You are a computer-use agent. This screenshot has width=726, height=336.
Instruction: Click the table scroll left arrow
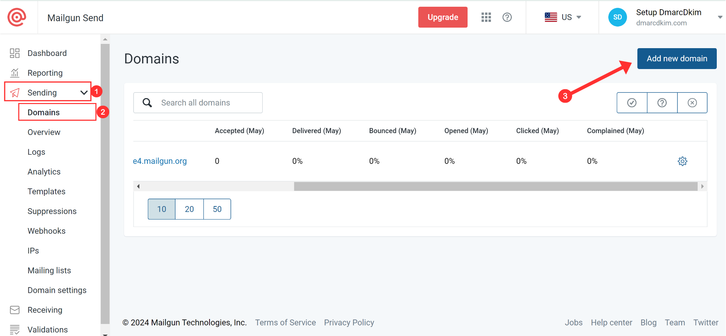(138, 186)
